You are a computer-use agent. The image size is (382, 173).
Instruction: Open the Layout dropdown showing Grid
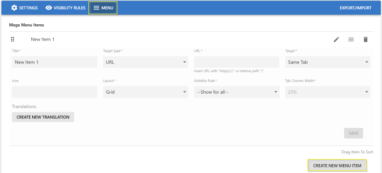click(x=145, y=92)
